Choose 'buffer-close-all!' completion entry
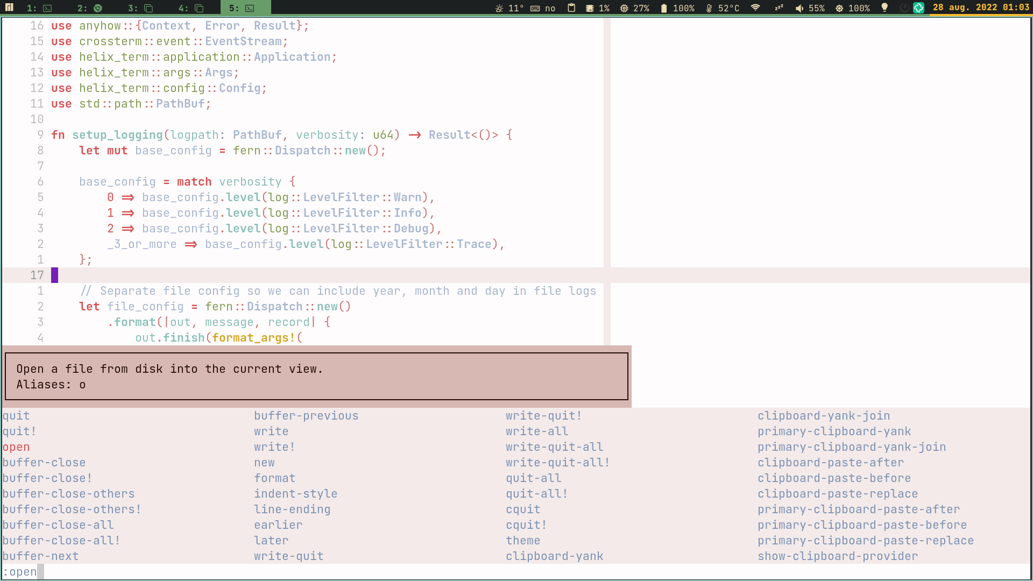 (x=61, y=541)
